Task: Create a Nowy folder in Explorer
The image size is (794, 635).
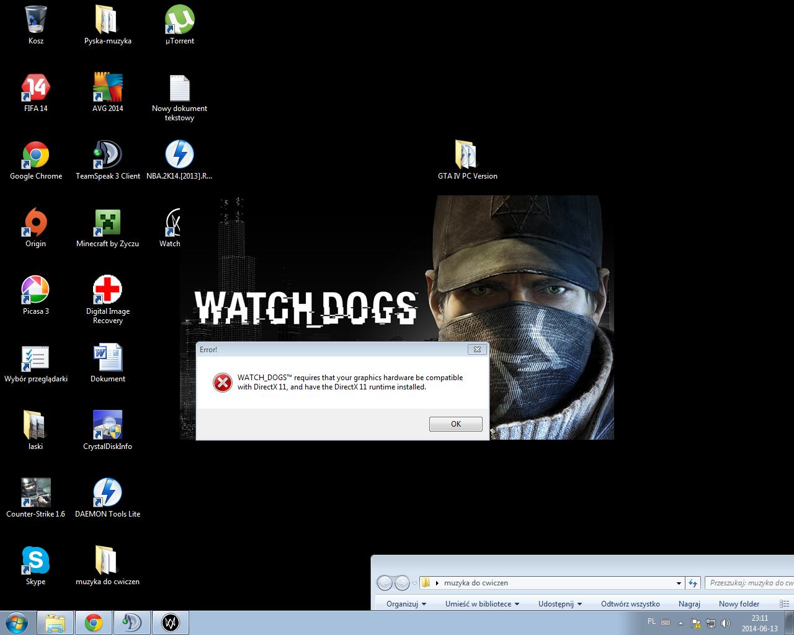Action: tap(739, 604)
